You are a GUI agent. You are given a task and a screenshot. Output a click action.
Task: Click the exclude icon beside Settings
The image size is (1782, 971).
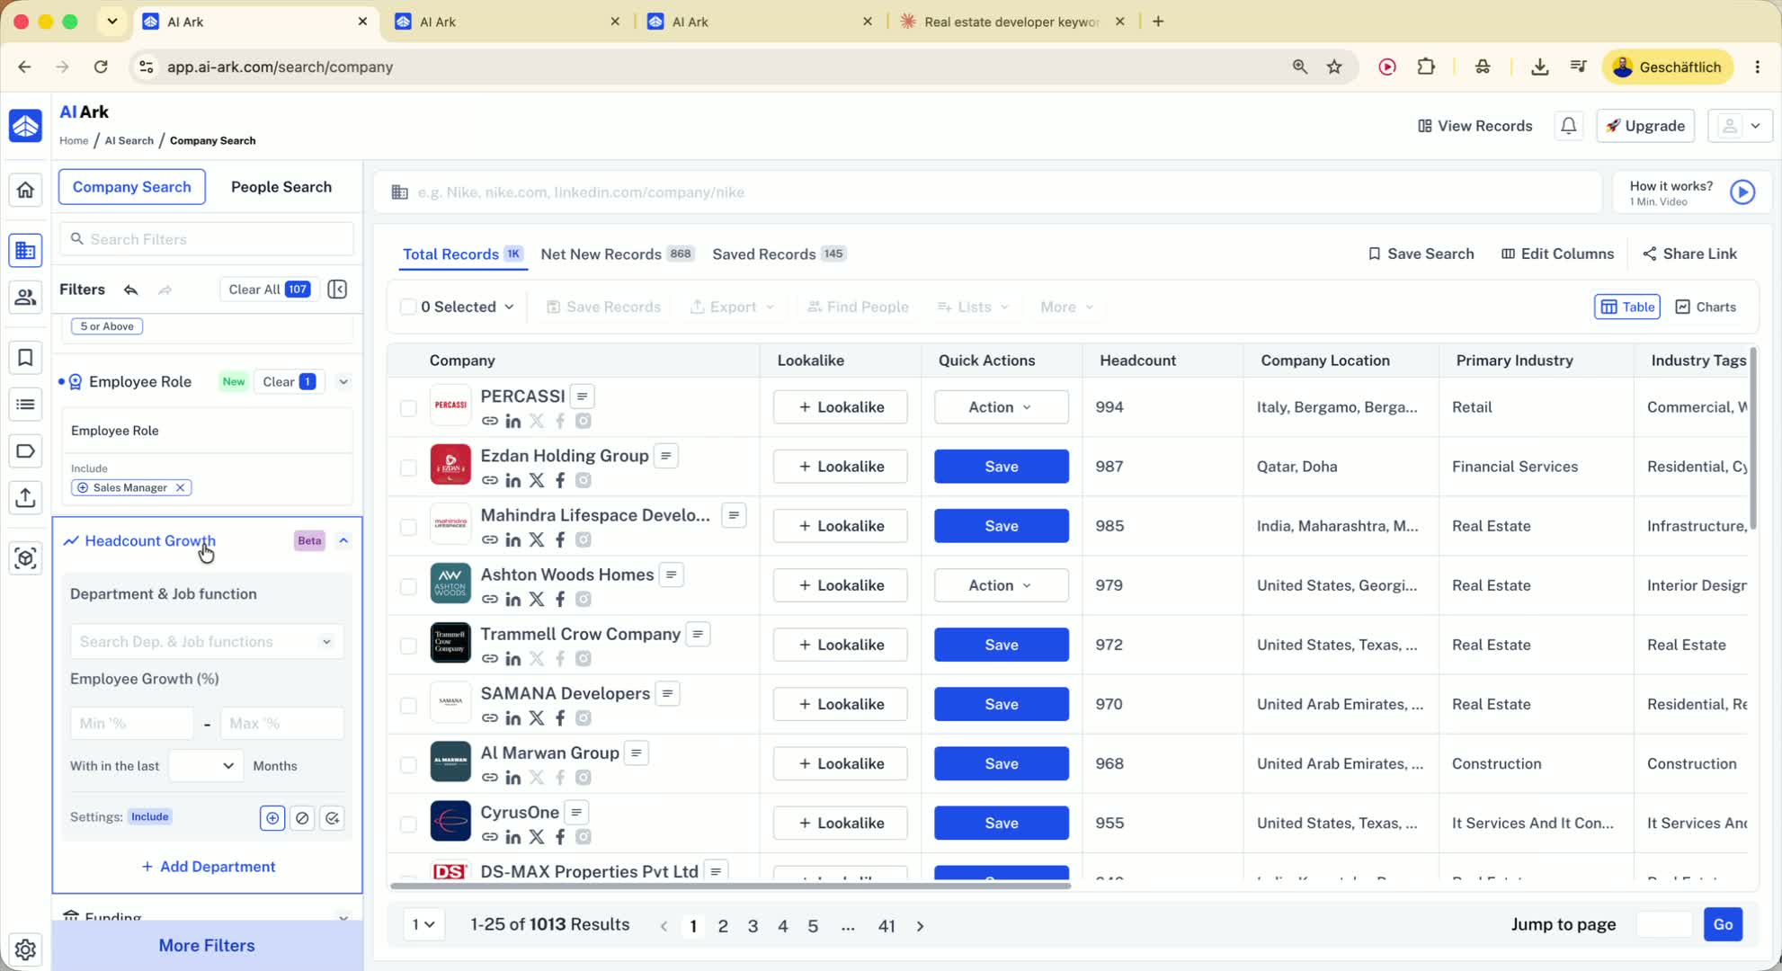coord(302,818)
